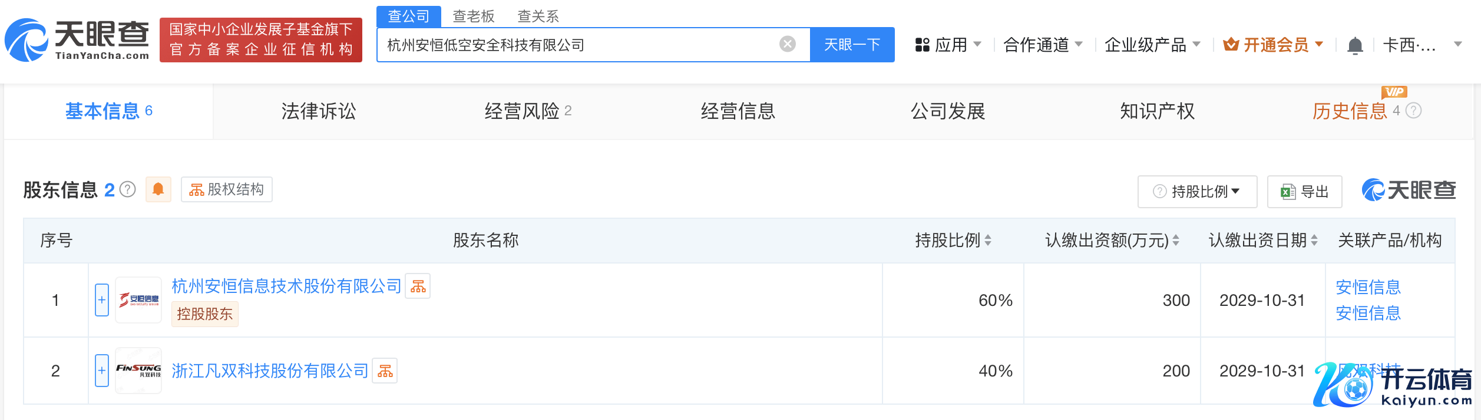The height and width of the screenshot is (420, 1481).
Task: Click the orange shareholder alert bell icon
Action: 158,189
